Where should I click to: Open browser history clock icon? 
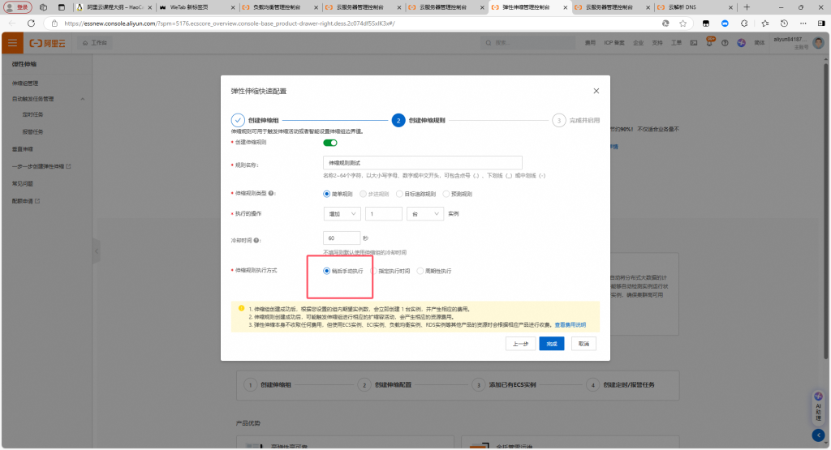pyautogui.click(x=784, y=24)
